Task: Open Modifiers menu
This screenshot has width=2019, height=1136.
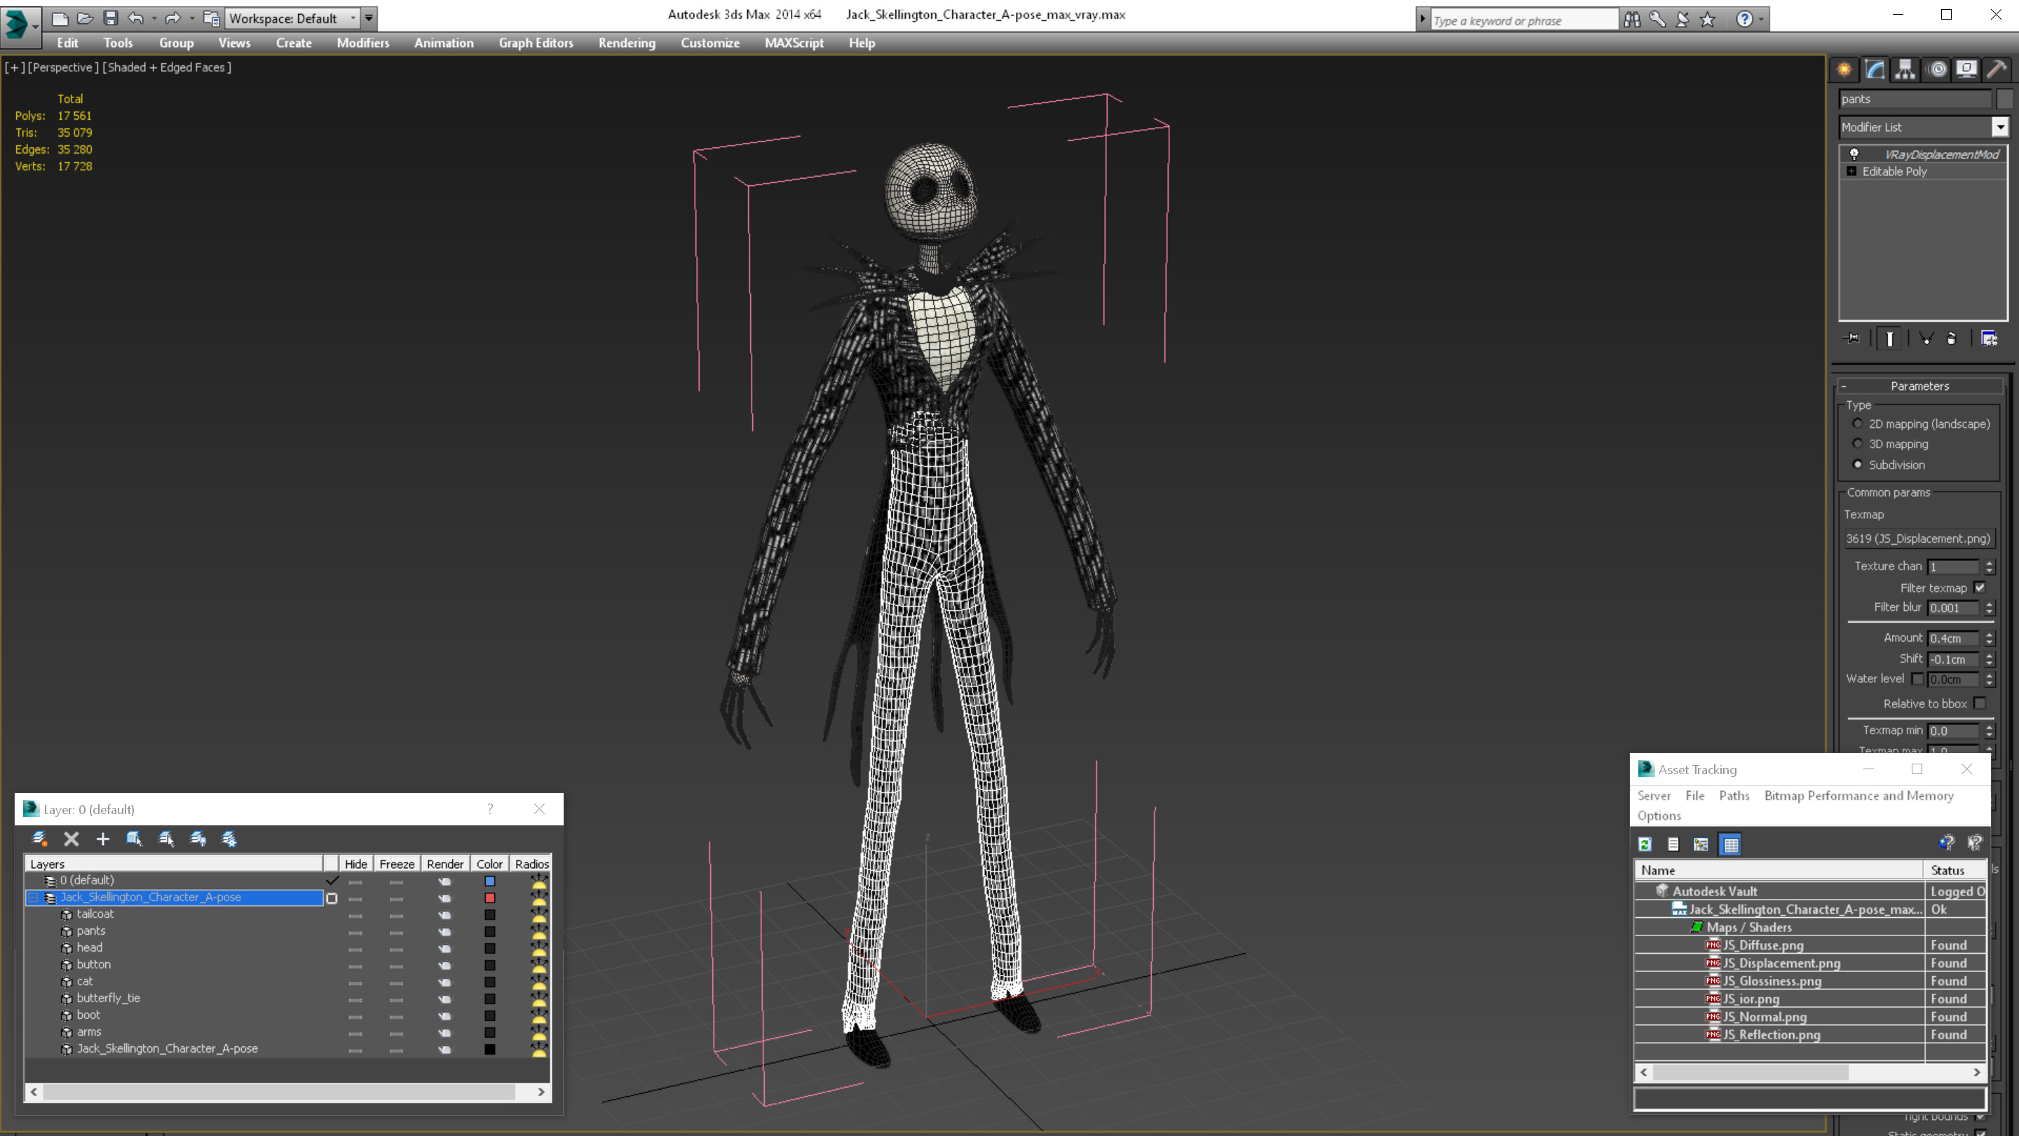Action: [363, 43]
